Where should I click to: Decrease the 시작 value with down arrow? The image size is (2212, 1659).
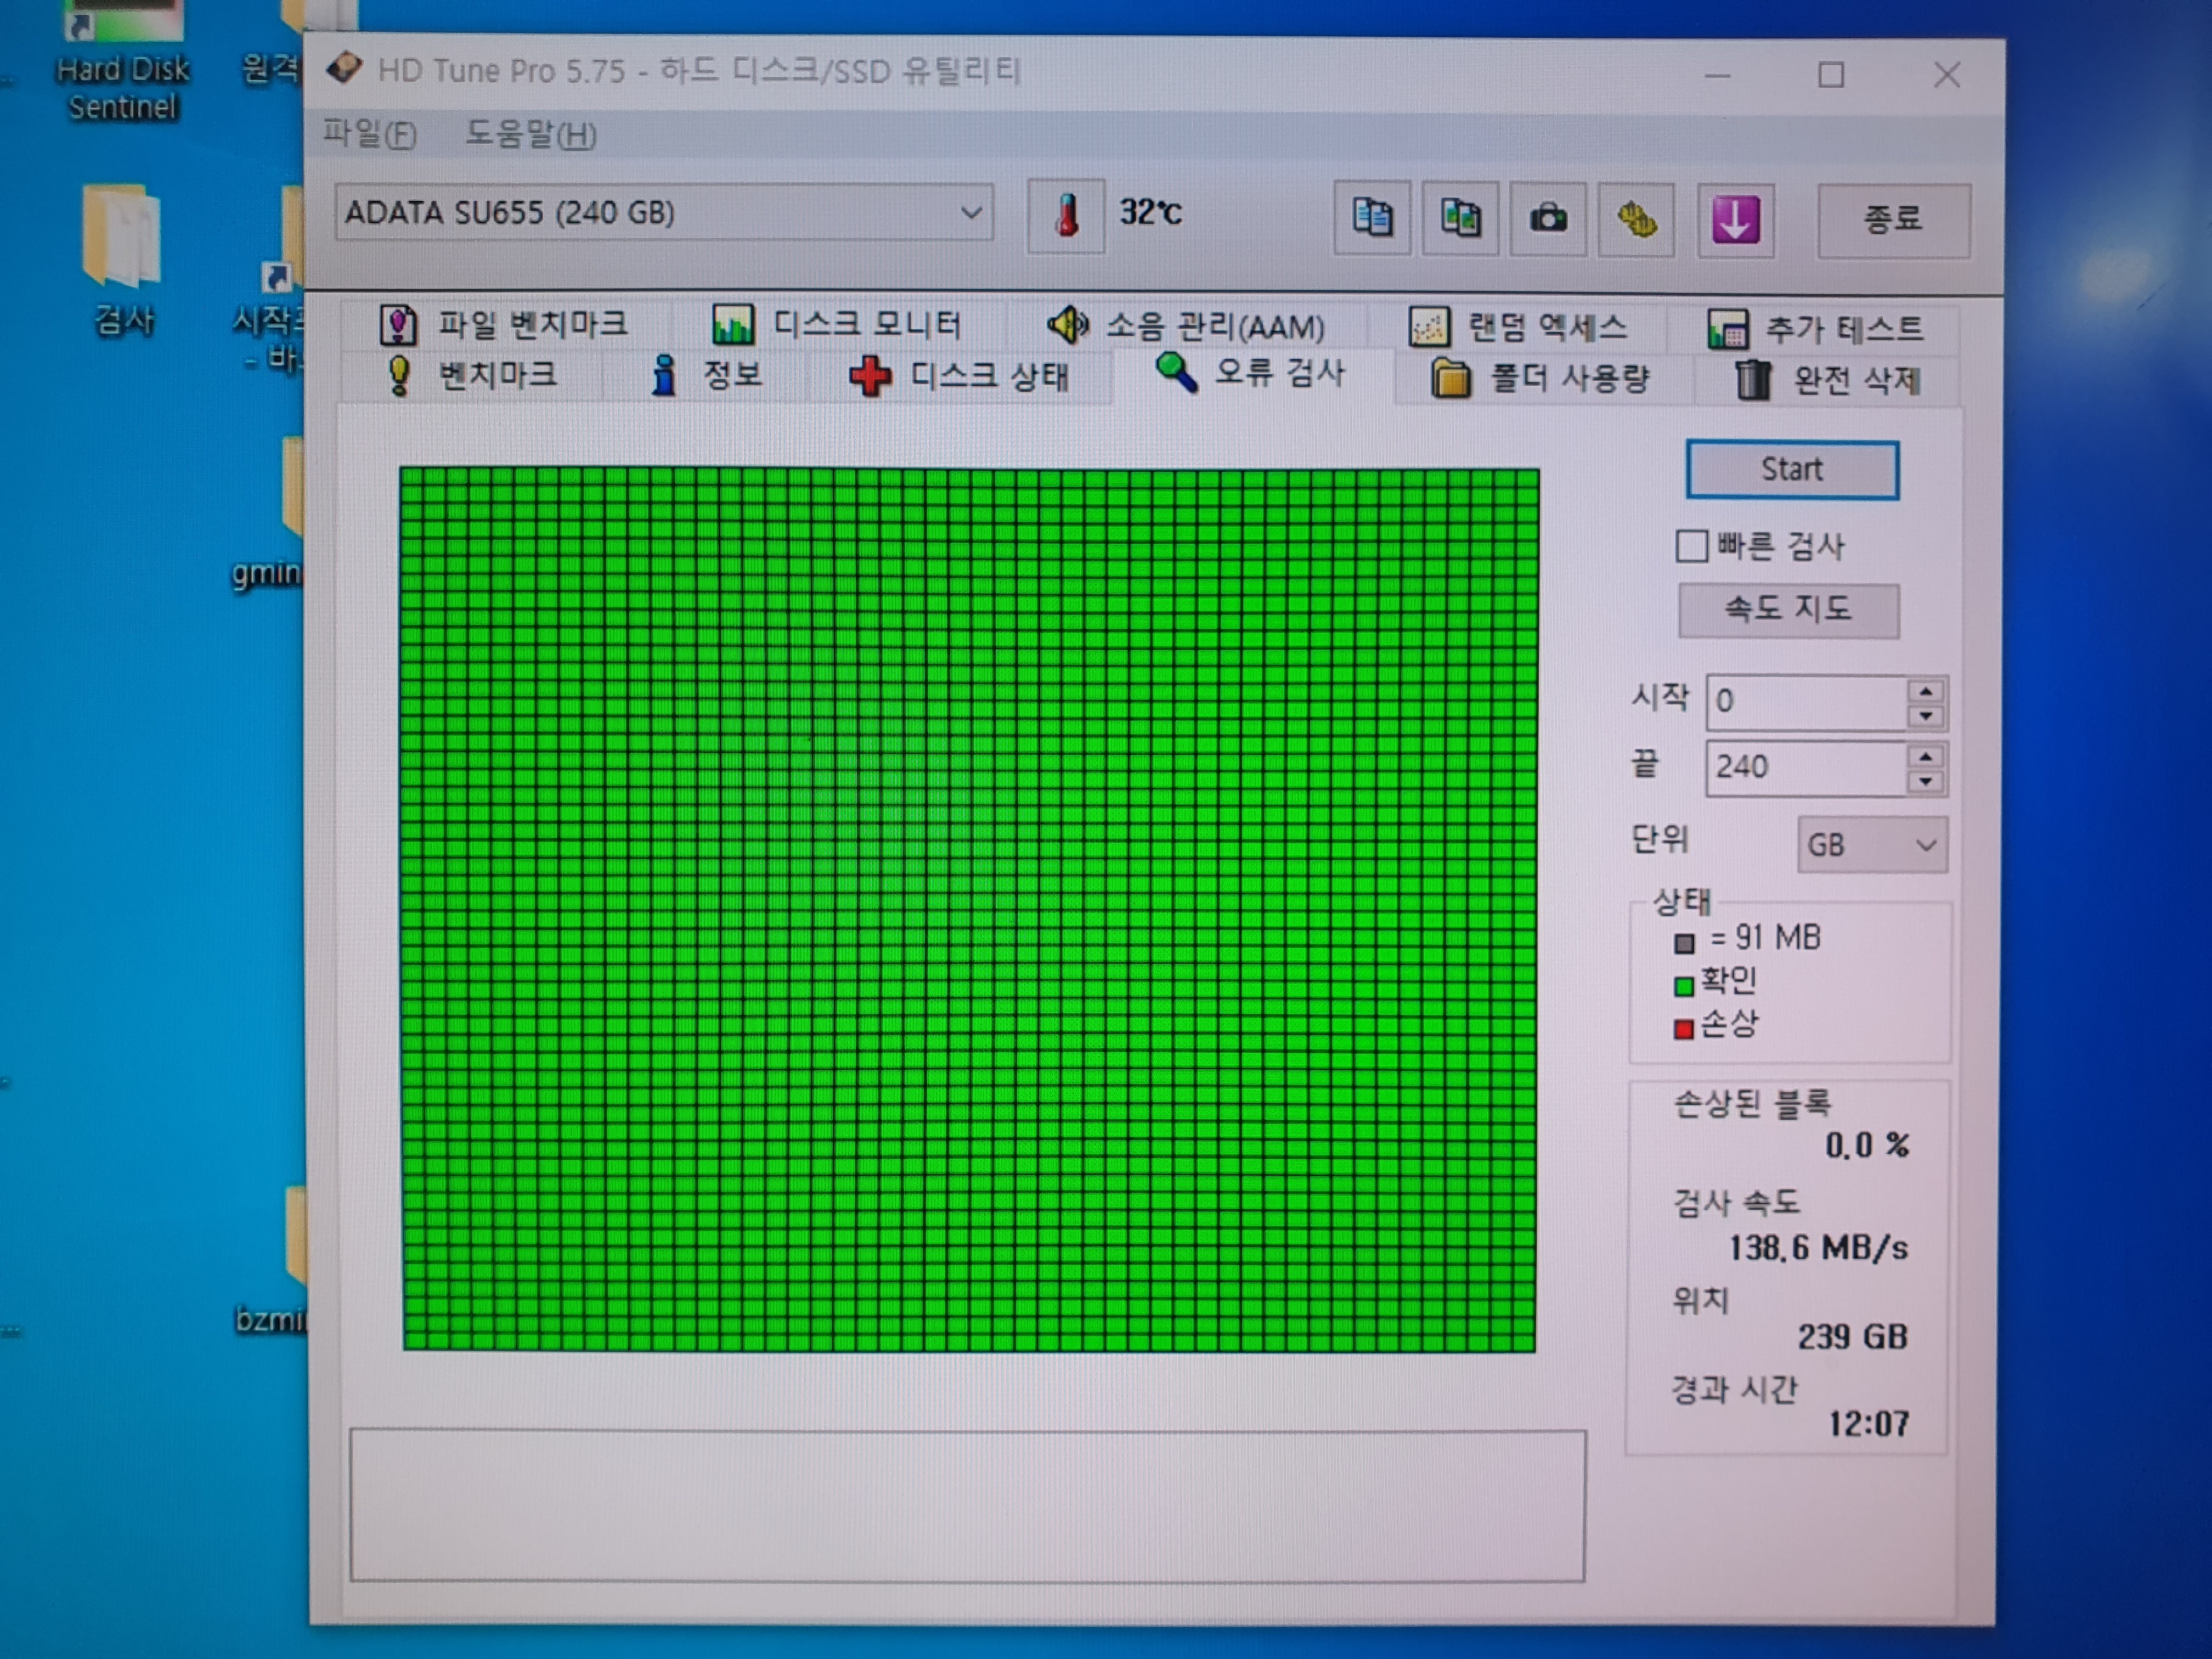point(1926,716)
